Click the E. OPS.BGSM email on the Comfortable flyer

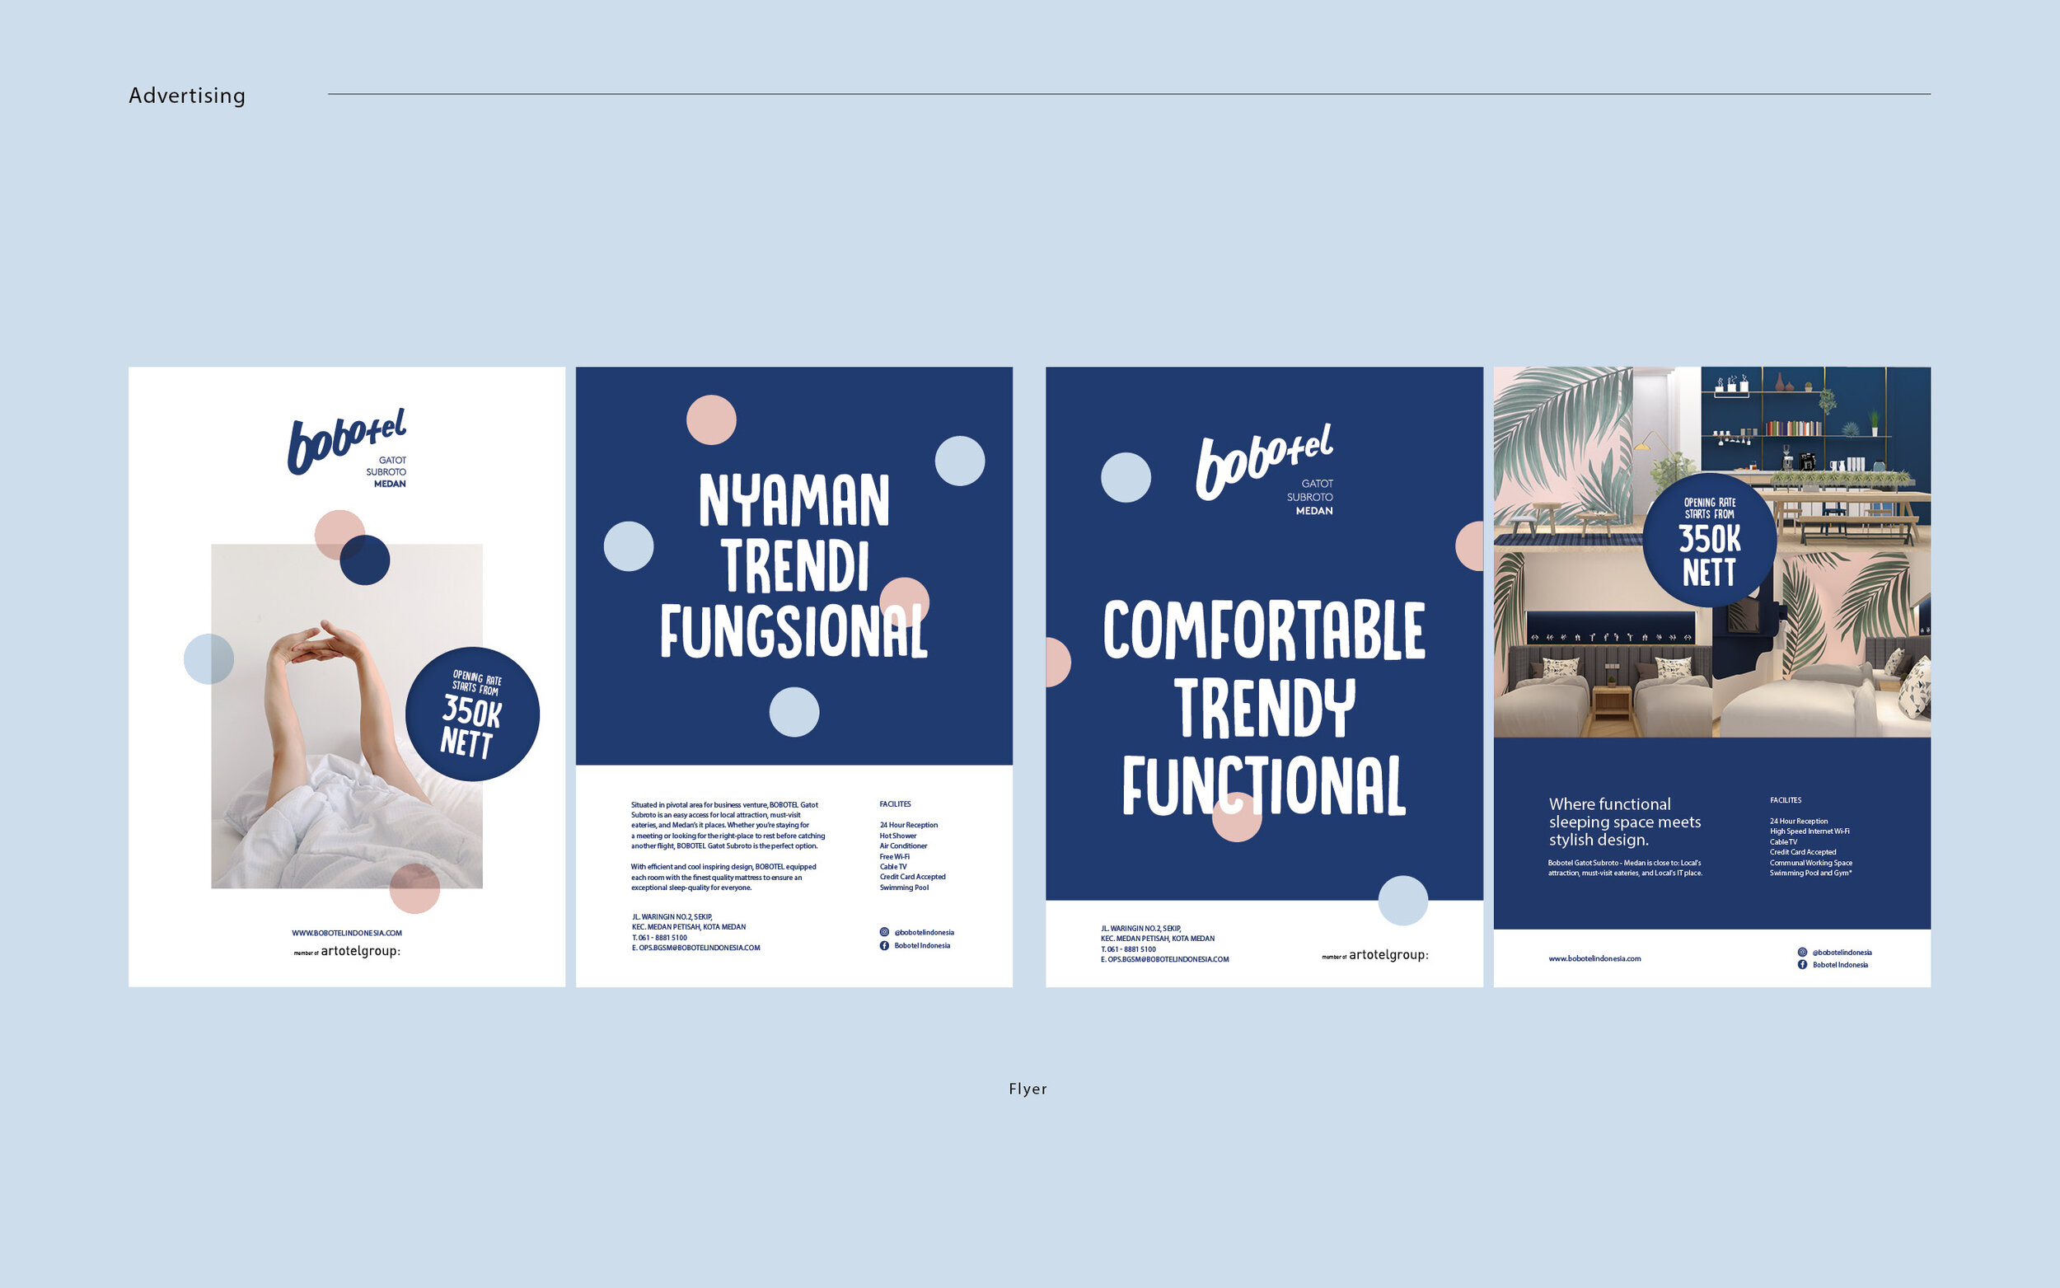tap(1164, 959)
